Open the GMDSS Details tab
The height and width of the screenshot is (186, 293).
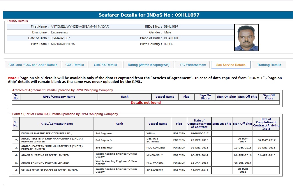coord(105,65)
